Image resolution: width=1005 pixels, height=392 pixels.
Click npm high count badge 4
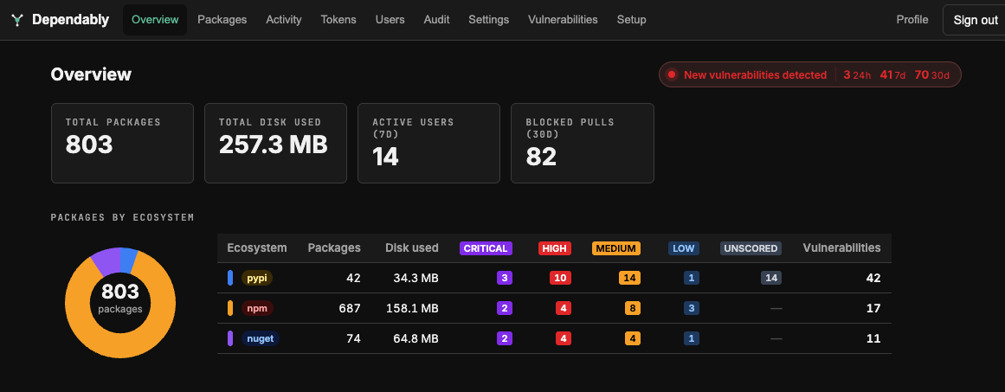[564, 308]
